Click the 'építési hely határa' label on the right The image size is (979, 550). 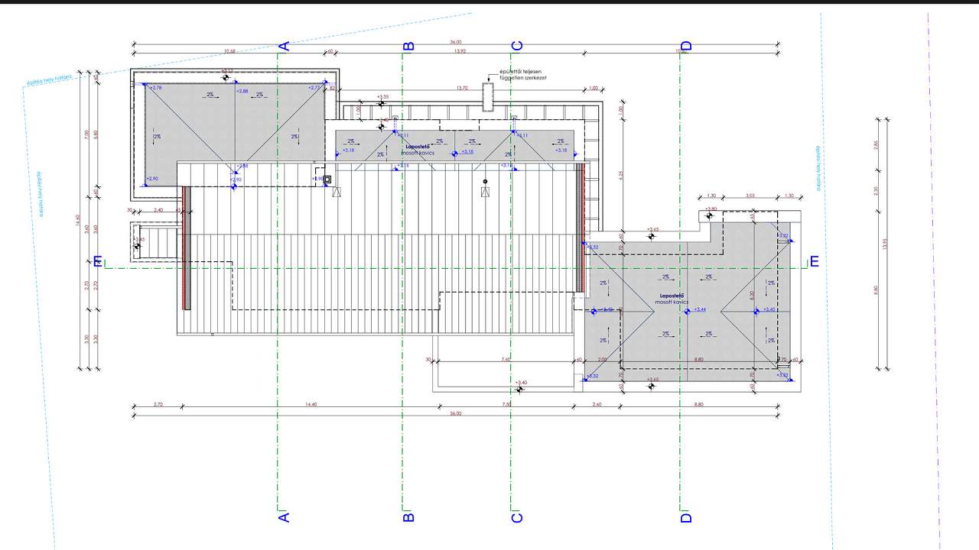pyautogui.click(x=819, y=168)
